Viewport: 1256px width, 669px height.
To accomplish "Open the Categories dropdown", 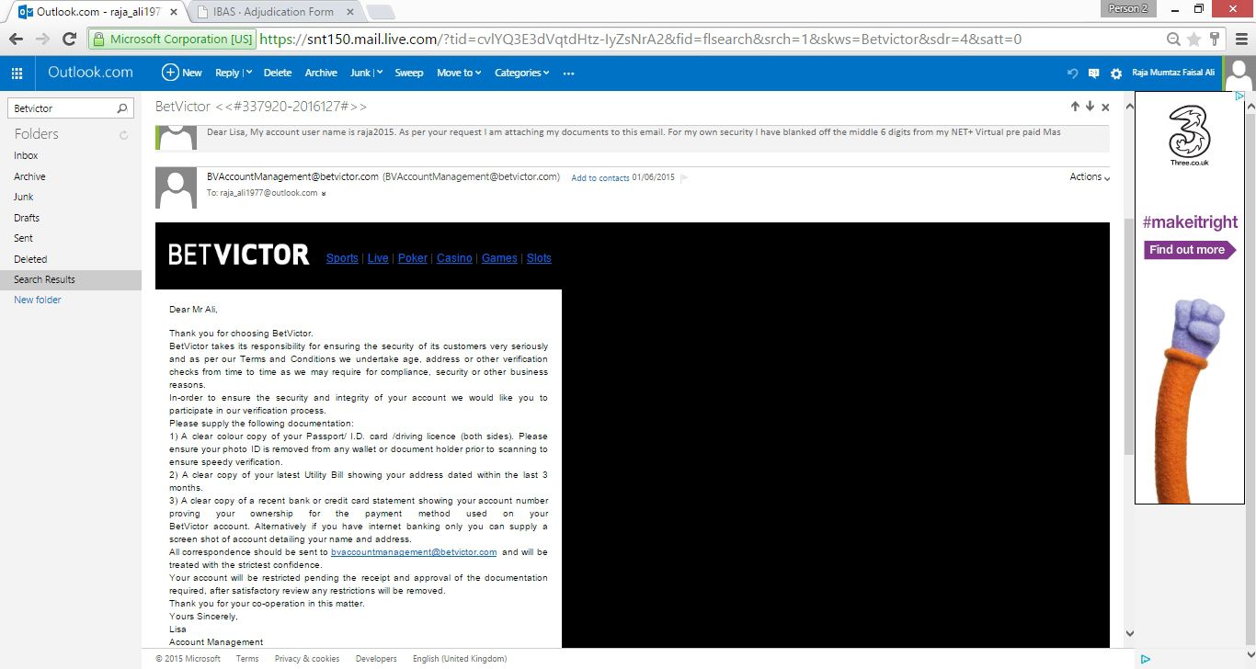I will tap(521, 74).
